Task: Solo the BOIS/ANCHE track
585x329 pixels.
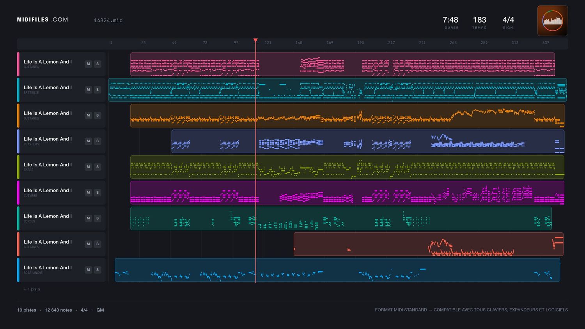Action: tap(97, 270)
